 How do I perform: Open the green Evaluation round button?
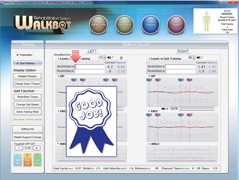[x=124, y=25]
